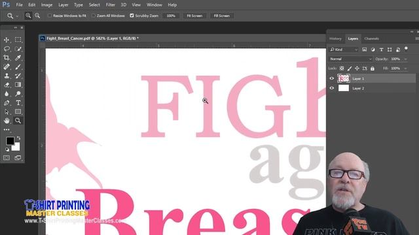The image size is (419, 235).
Task: Swap foreground and background colors
Action: pyautogui.click(x=18, y=138)
